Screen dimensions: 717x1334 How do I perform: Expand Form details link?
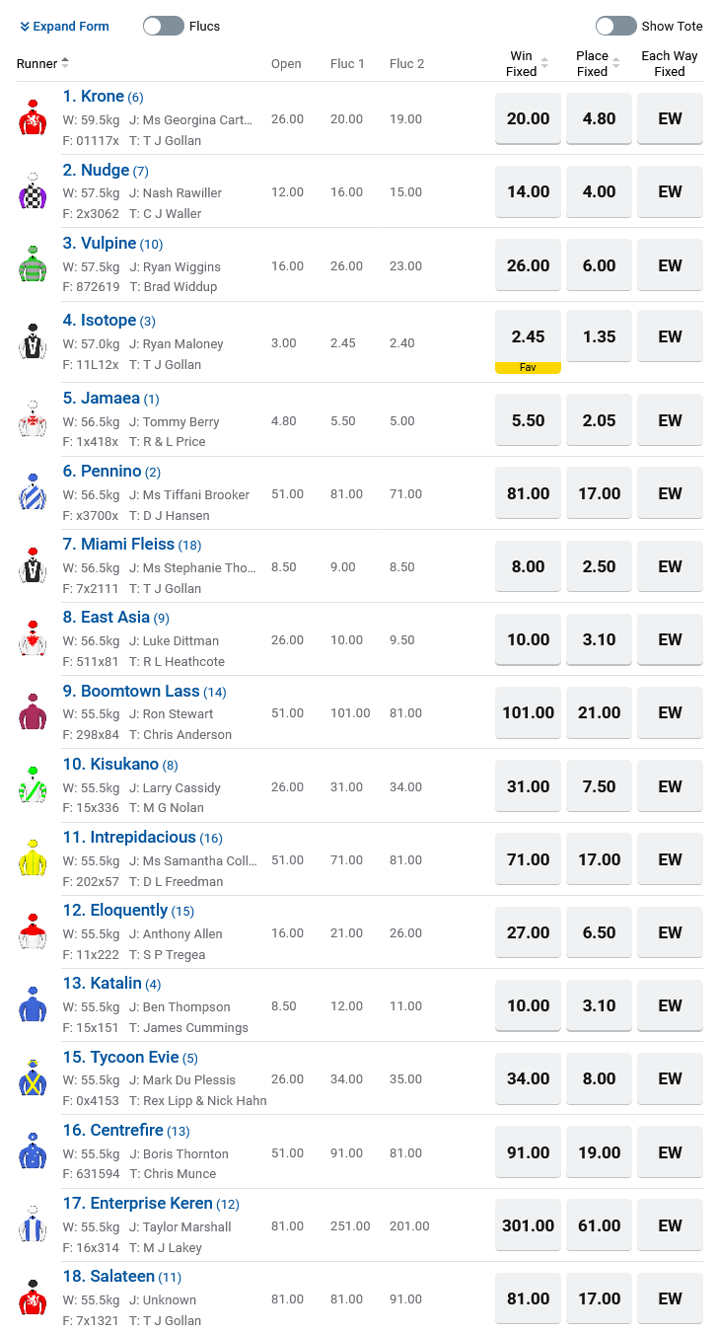(64, 27)
